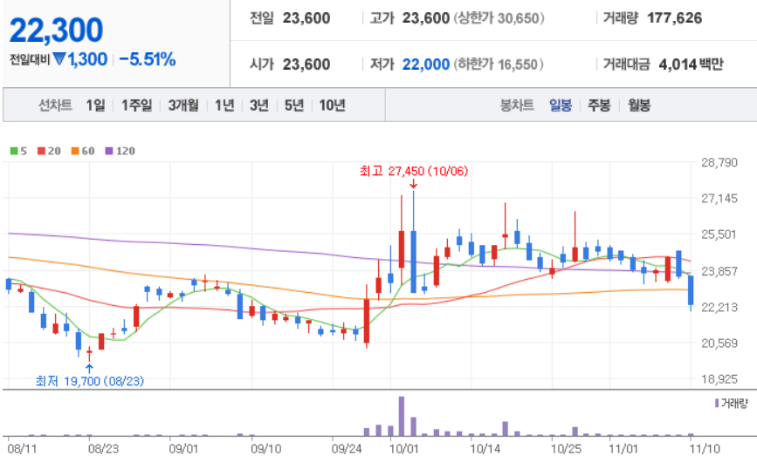
Task: Switch to 월봉 monthly candle chart
Action: (x=639, y=105)
